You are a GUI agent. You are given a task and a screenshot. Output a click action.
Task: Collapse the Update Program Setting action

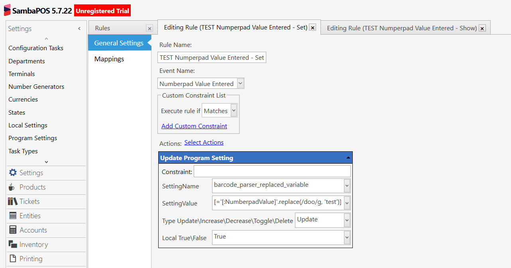348,158
